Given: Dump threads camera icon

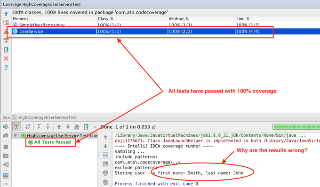Looking at the screenshot, I should pyautogui.click(x=6, y=156).
